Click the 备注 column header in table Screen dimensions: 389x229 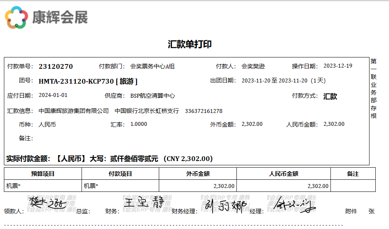(353, 174)
